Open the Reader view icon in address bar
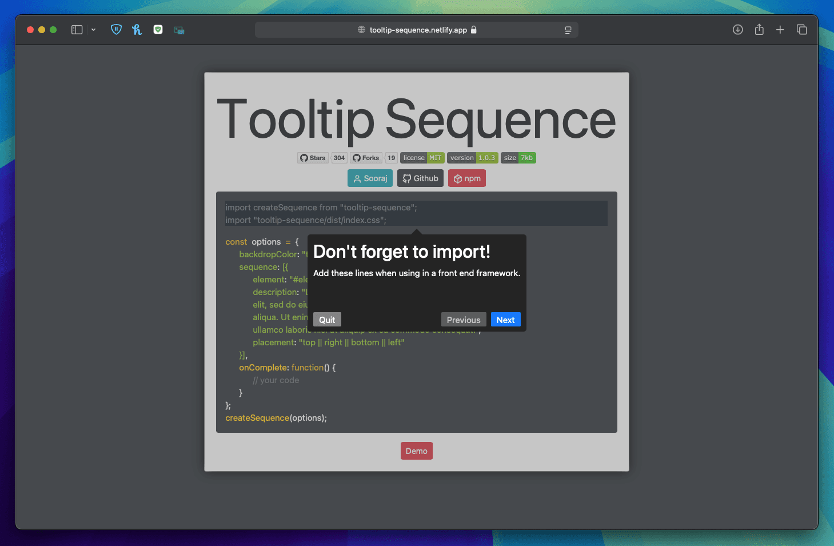This screenshot has height=546, width=834. point(568,30)
